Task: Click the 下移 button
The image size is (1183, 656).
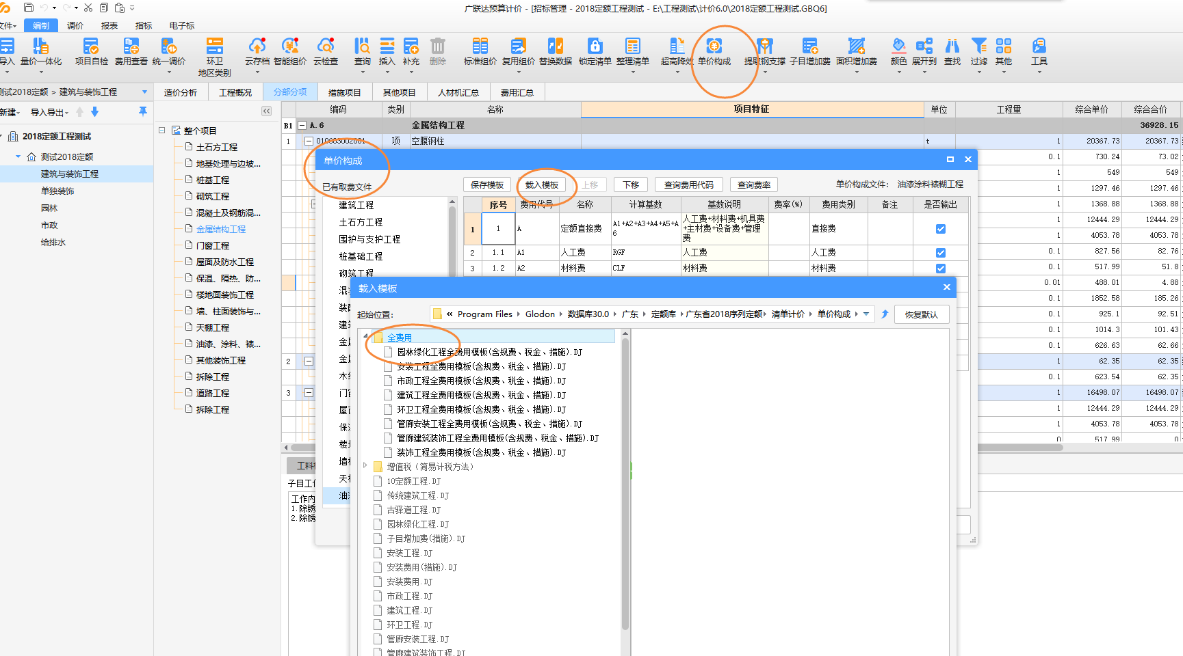Action: pyautogui.click(x=631, y=184)
